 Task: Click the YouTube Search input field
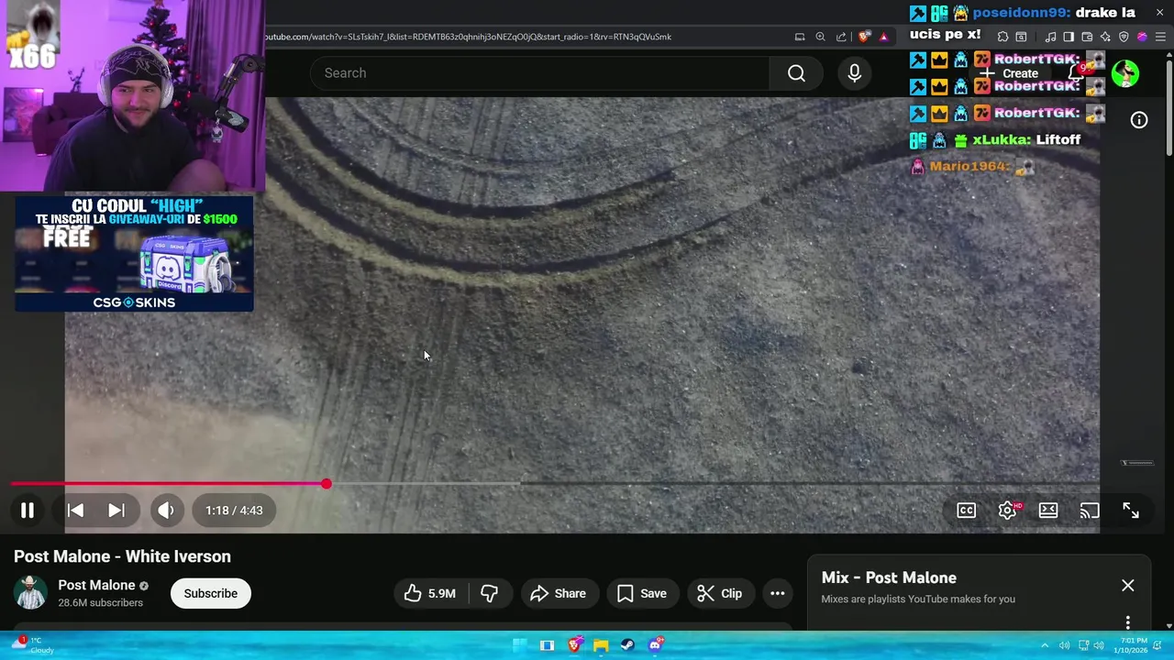point(539,73)
